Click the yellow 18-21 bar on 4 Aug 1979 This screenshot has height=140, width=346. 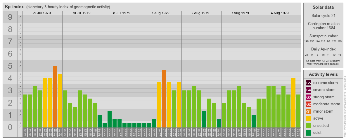coord(293,103)
